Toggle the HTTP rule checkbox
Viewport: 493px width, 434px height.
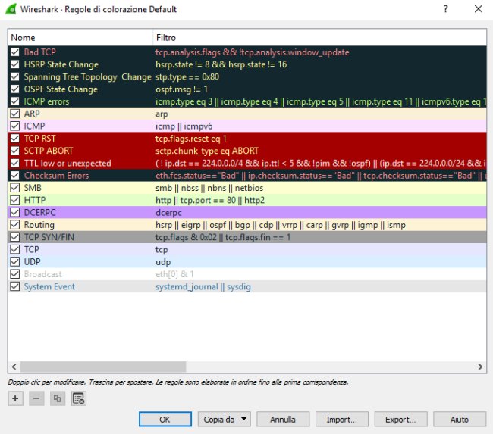coord(15,200)
